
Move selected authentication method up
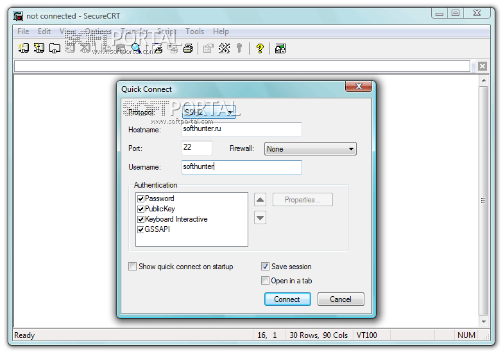click(260, 200)
